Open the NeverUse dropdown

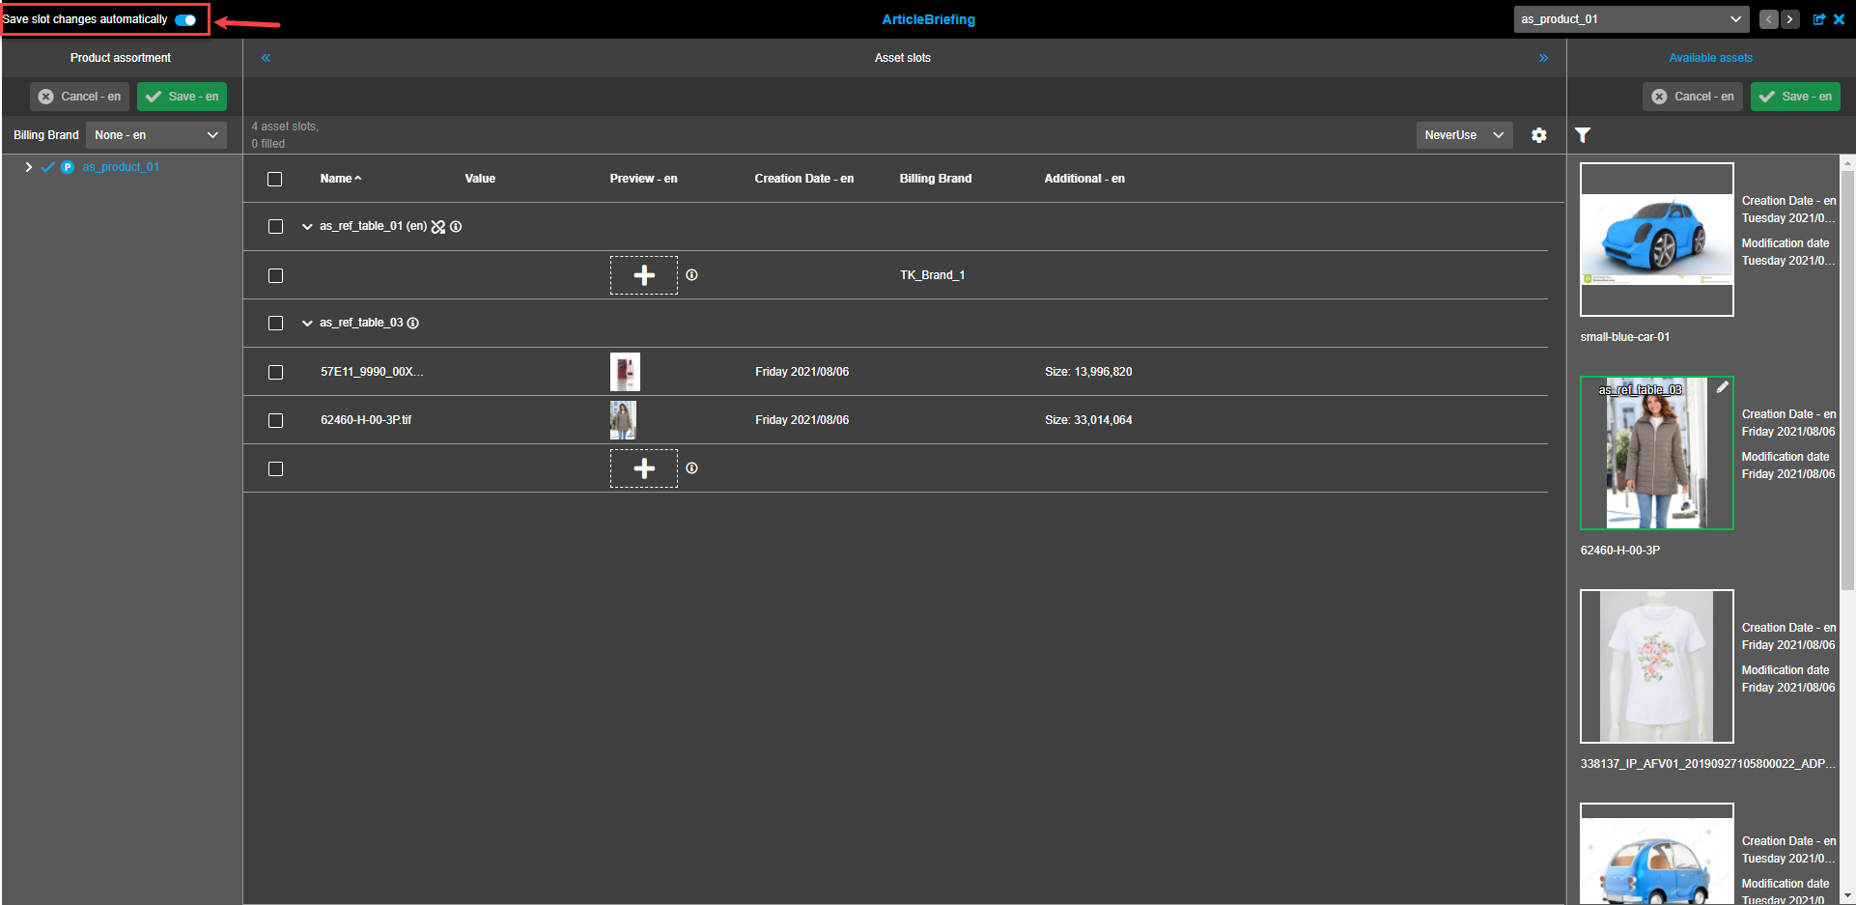tap(1464, 134)
